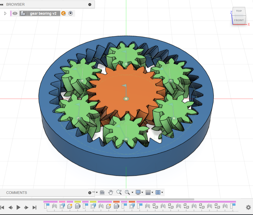Click the FRONT face of the ViewCube
This screenshot has height=215, width=253.
coord(239,20)
